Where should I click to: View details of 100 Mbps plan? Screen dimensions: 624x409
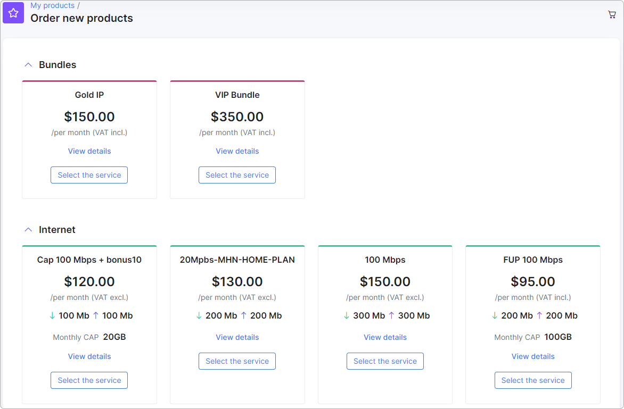click(x=385, y=337)
